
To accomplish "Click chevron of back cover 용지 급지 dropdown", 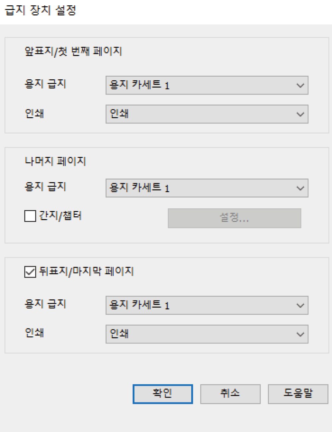I will pyautogui.click(x=300, y=305).
